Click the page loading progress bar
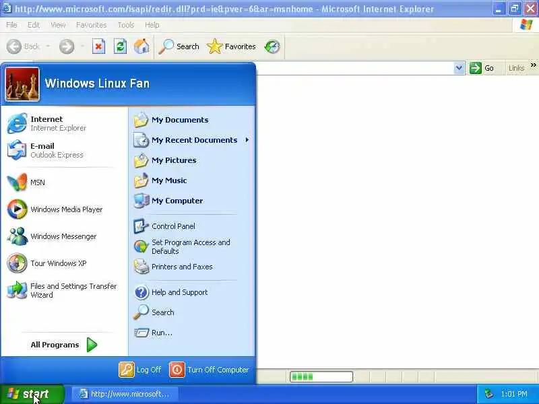The image size is (539, 404). pos(321,376)
